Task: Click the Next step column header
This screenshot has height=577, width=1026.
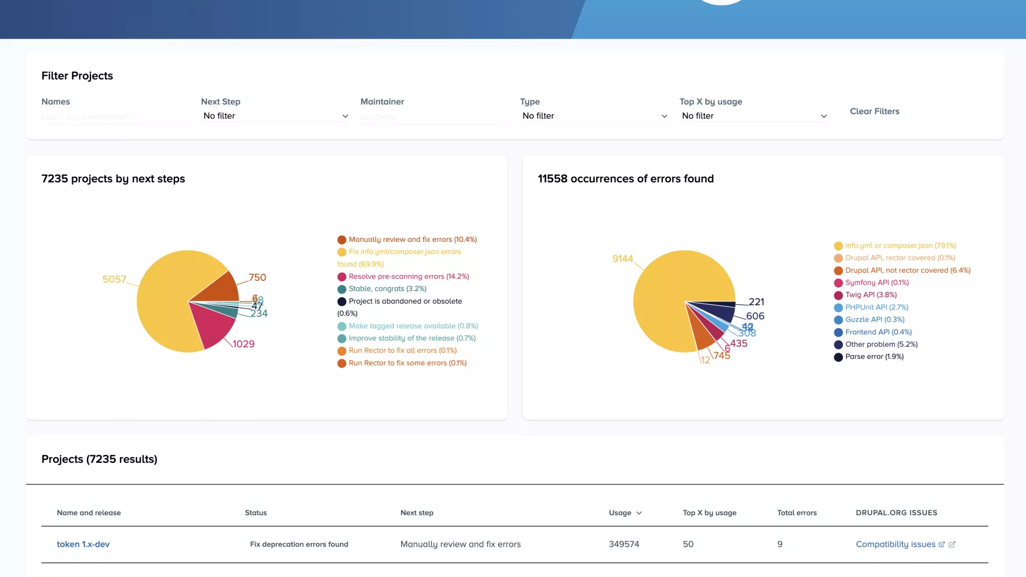Action: coord(417,513)
